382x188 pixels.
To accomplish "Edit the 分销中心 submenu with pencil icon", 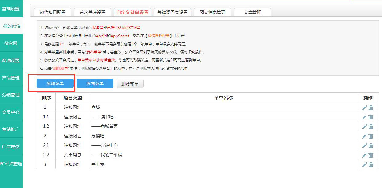I will click(x=364, y=146).
